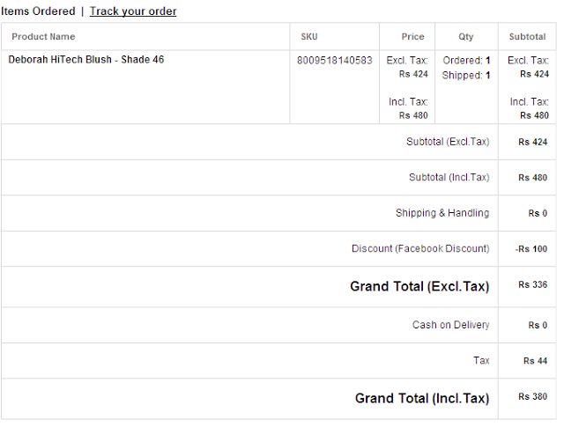Click the Subtotal (Incl.Tax) row label
564x427 pixels.
449,178
